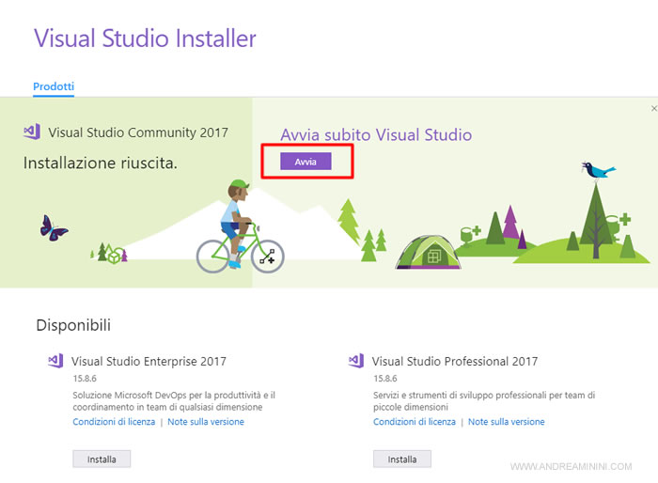Switch to the Prodotti tab
The height and width of the screenshot is (483, 658).
54,86
